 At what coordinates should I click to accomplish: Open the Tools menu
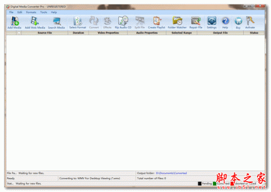pyautogui.click(x=43, y=12)
